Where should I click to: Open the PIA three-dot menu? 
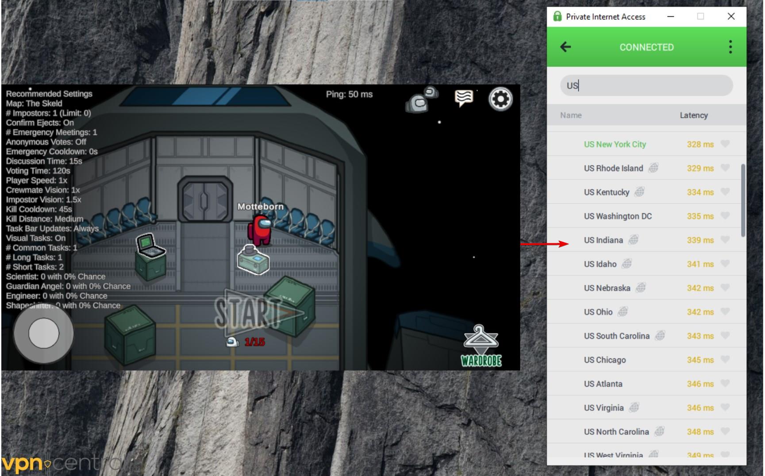click(x=730, y=47)
